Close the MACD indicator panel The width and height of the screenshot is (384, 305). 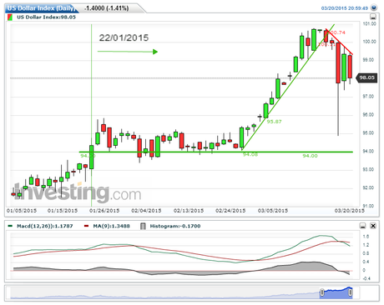point(373,226)
